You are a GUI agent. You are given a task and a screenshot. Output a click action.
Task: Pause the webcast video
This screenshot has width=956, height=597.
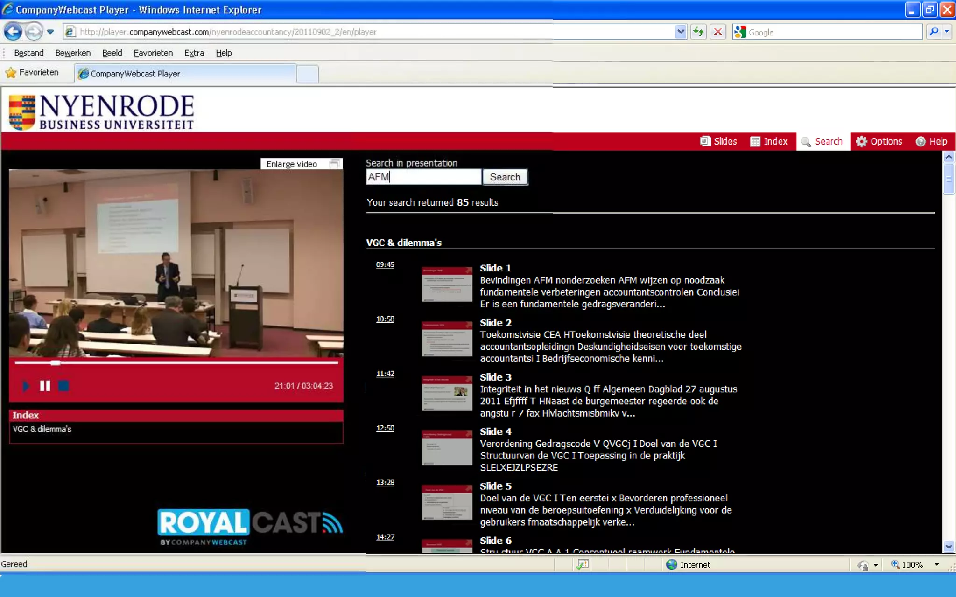45,386
